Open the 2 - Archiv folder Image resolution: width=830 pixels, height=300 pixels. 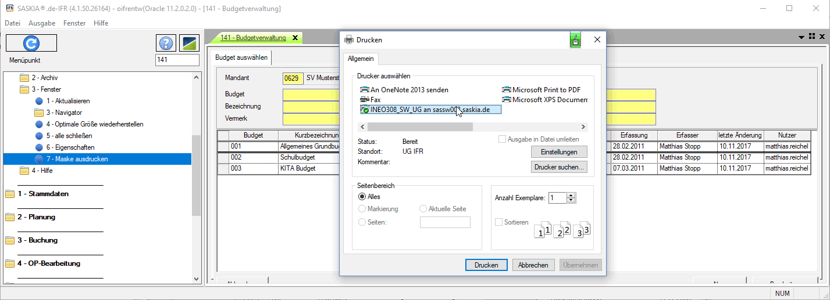pos(44,78)
